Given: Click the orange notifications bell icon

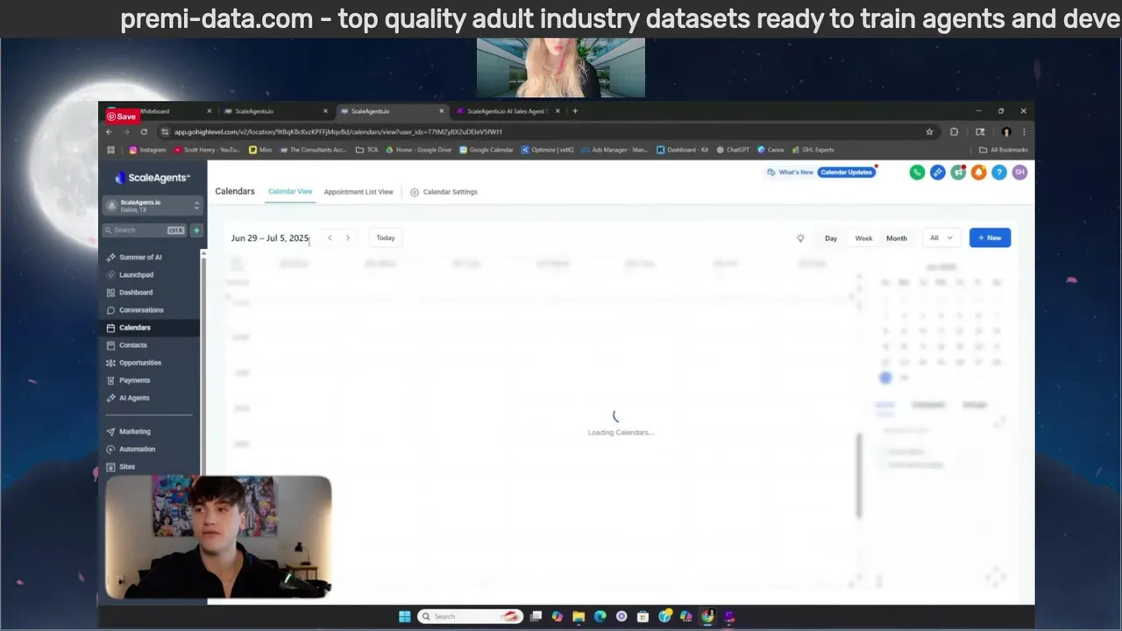Looking at the screenshot, I should [978, 173].
